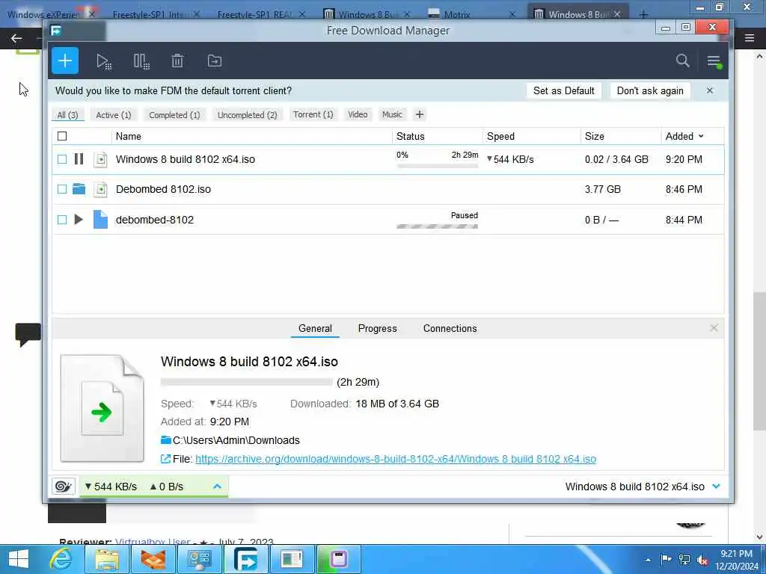The width and height of the screenshot is (766, 574).
Task: Switch to the Motrix browser tab
Action: (457, 14)
